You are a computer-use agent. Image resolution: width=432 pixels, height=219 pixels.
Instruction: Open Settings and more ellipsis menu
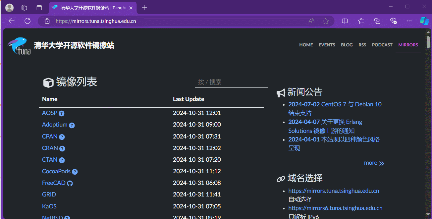[409, 21]
